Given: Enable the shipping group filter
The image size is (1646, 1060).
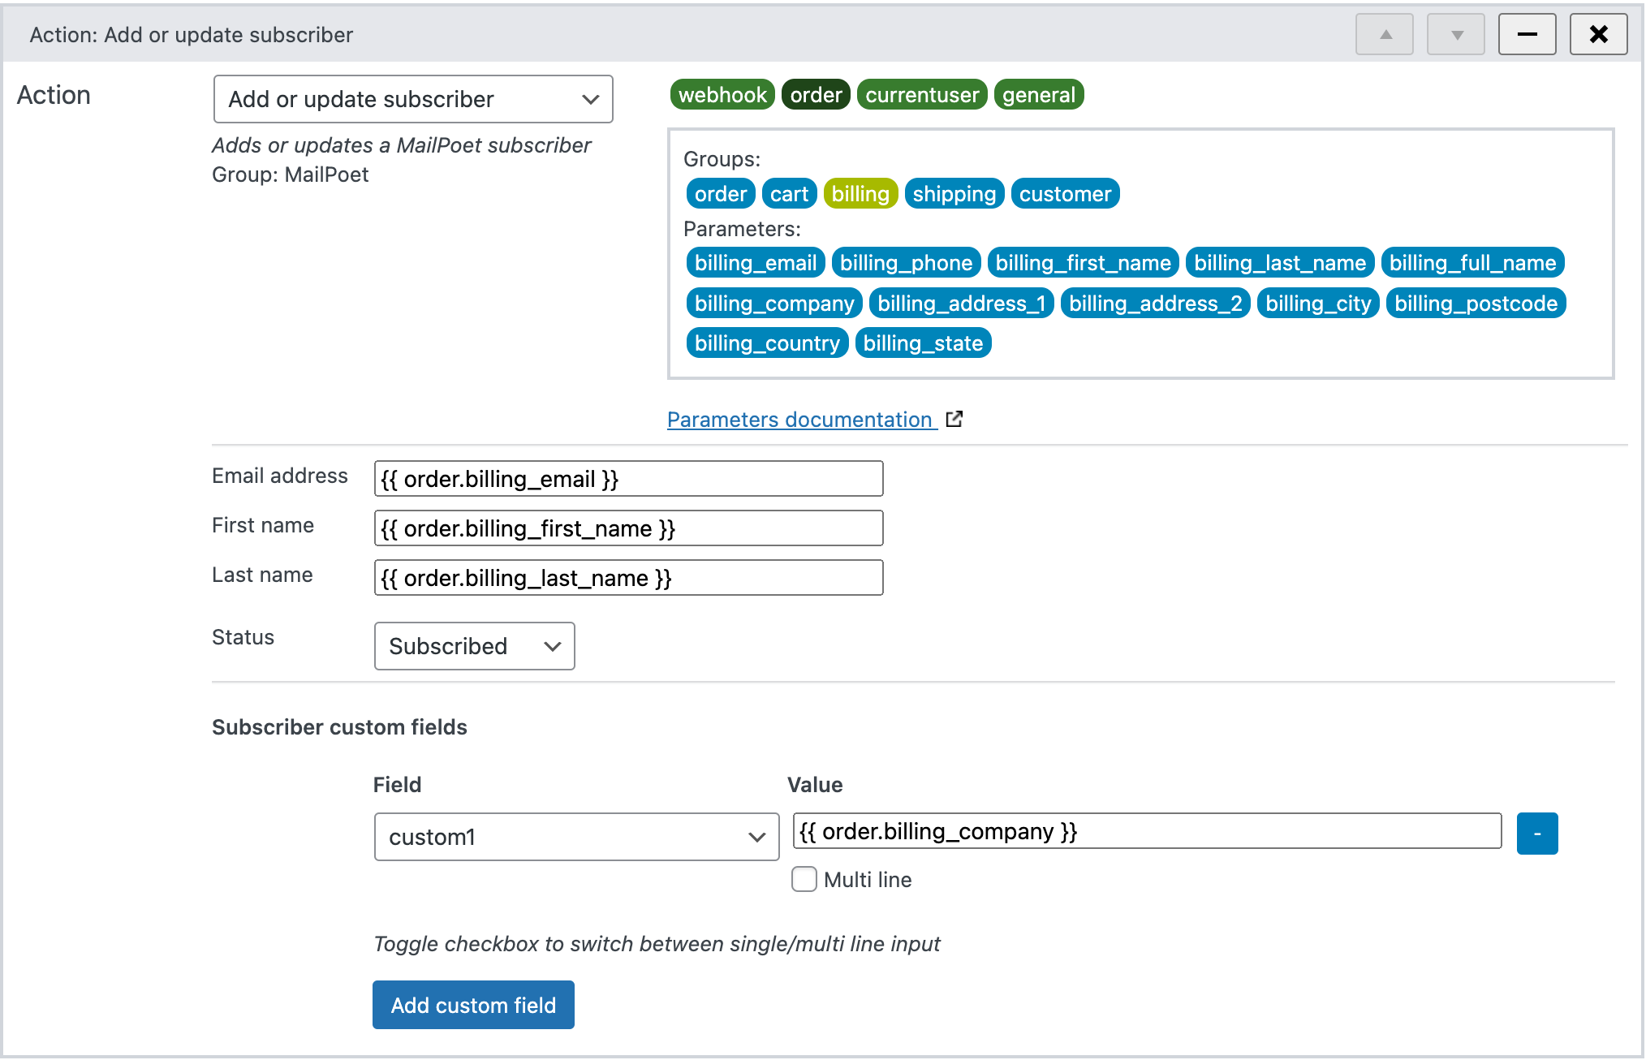Looking at the screenshot, I should pos(954,193).
